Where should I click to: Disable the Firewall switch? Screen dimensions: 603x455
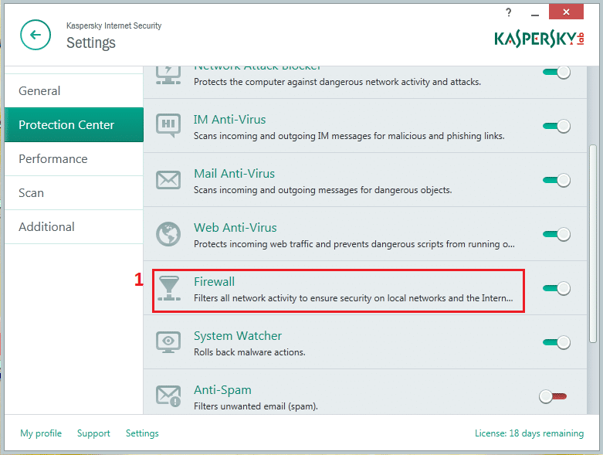pos(557,288)
